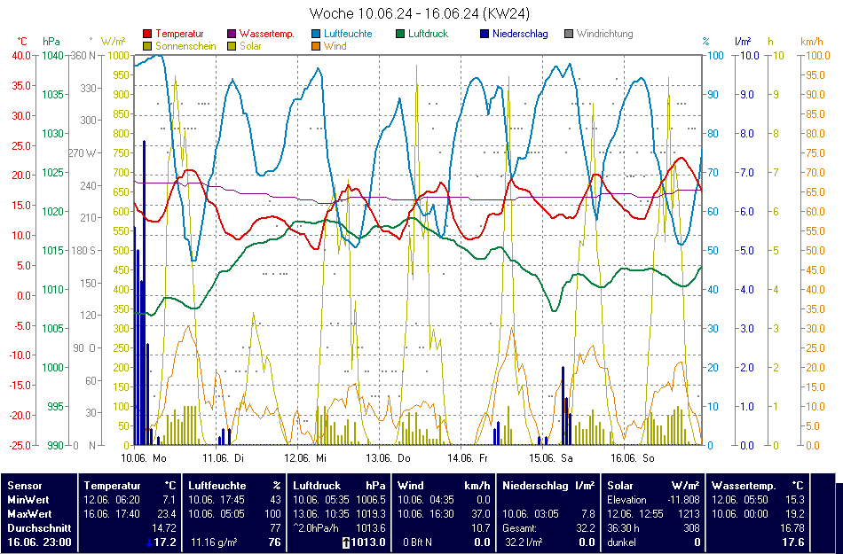This screenshot has height=554, width=843.
Task: Click the 16.06. 23:00 timestamp
Action: pyautogui.click(x=39, y=542)
